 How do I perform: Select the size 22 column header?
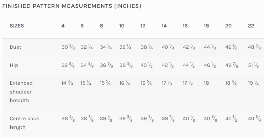click(x=251, y=26)
